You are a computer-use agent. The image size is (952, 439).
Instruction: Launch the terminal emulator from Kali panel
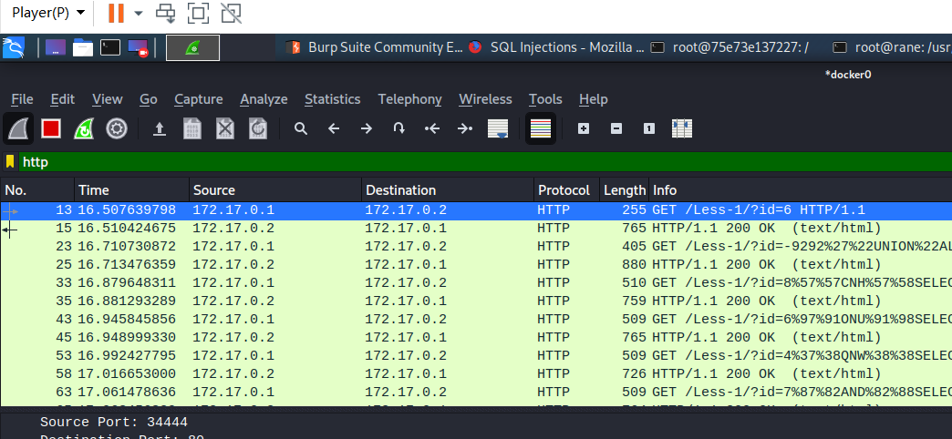(x=110, y=47)
